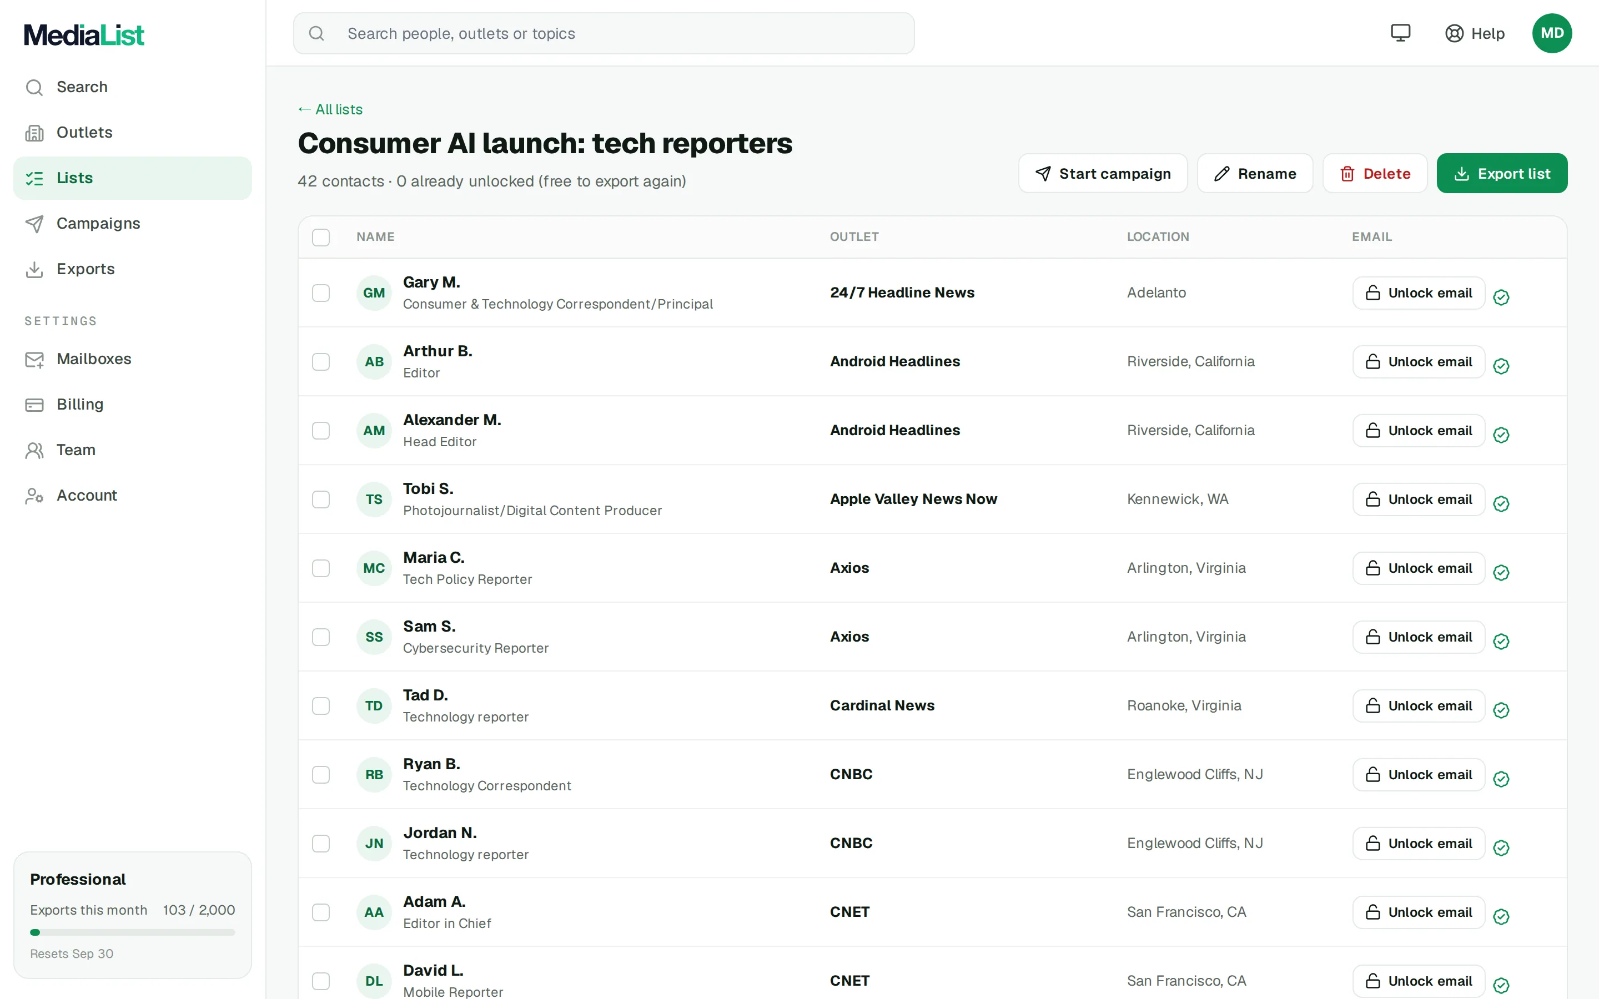Open Exports in the sidebar
The width and height of the screenshot is (1599, 999).
[x=132, y=269]
